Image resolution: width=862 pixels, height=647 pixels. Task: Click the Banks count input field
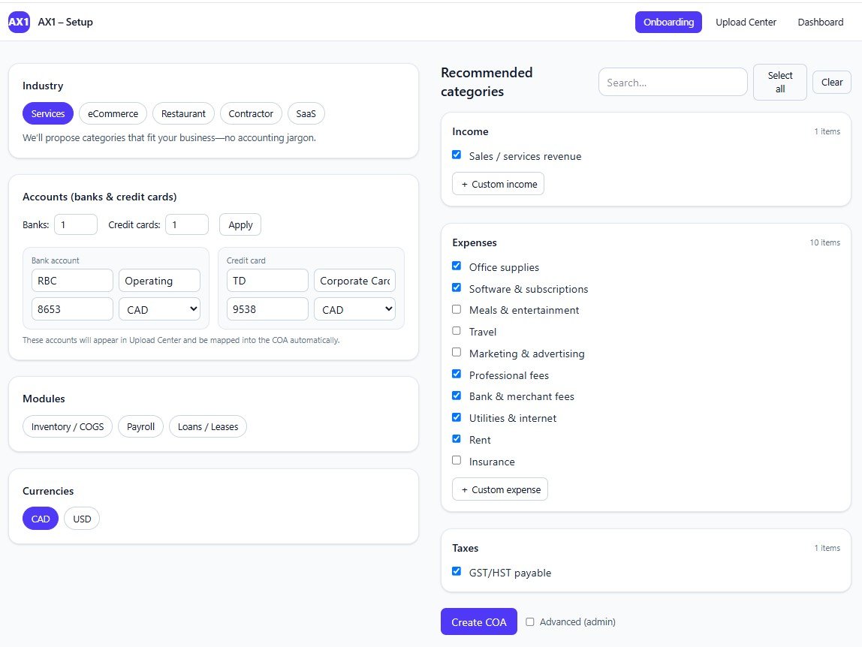click(x=75, y=224)
